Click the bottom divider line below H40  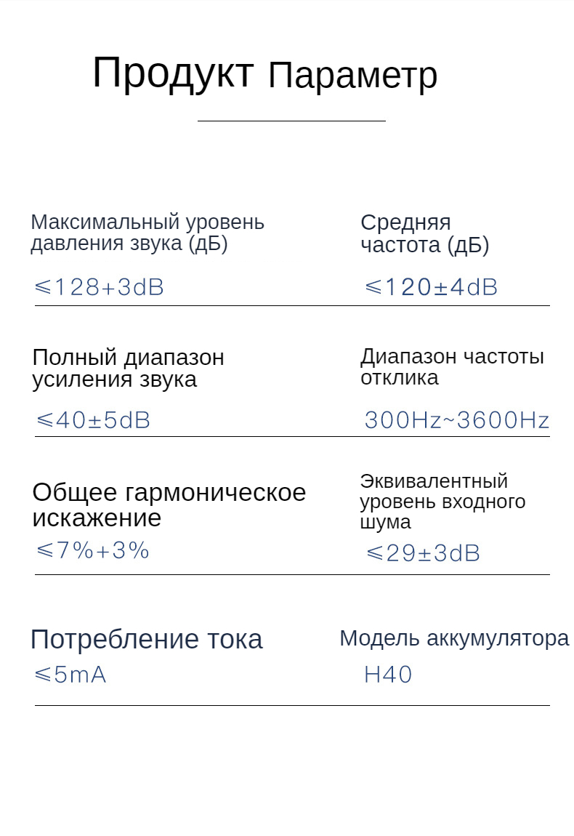[291, 705]
